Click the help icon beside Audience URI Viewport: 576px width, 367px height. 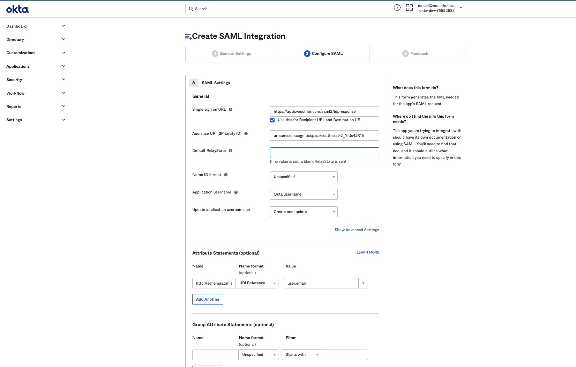tap(246, 134)
